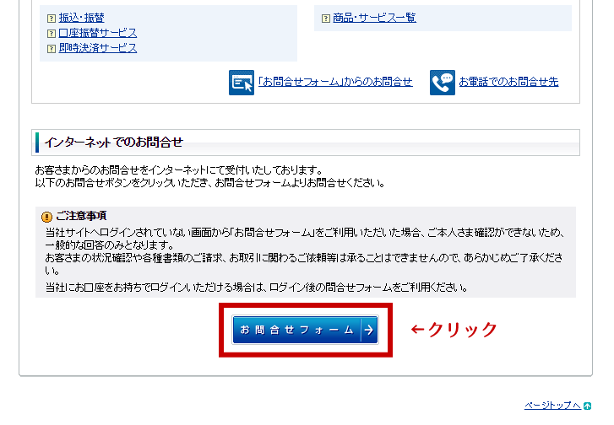Click the インターネットでのお問合せ heading

pyautogui.click(x=114, y=143)
